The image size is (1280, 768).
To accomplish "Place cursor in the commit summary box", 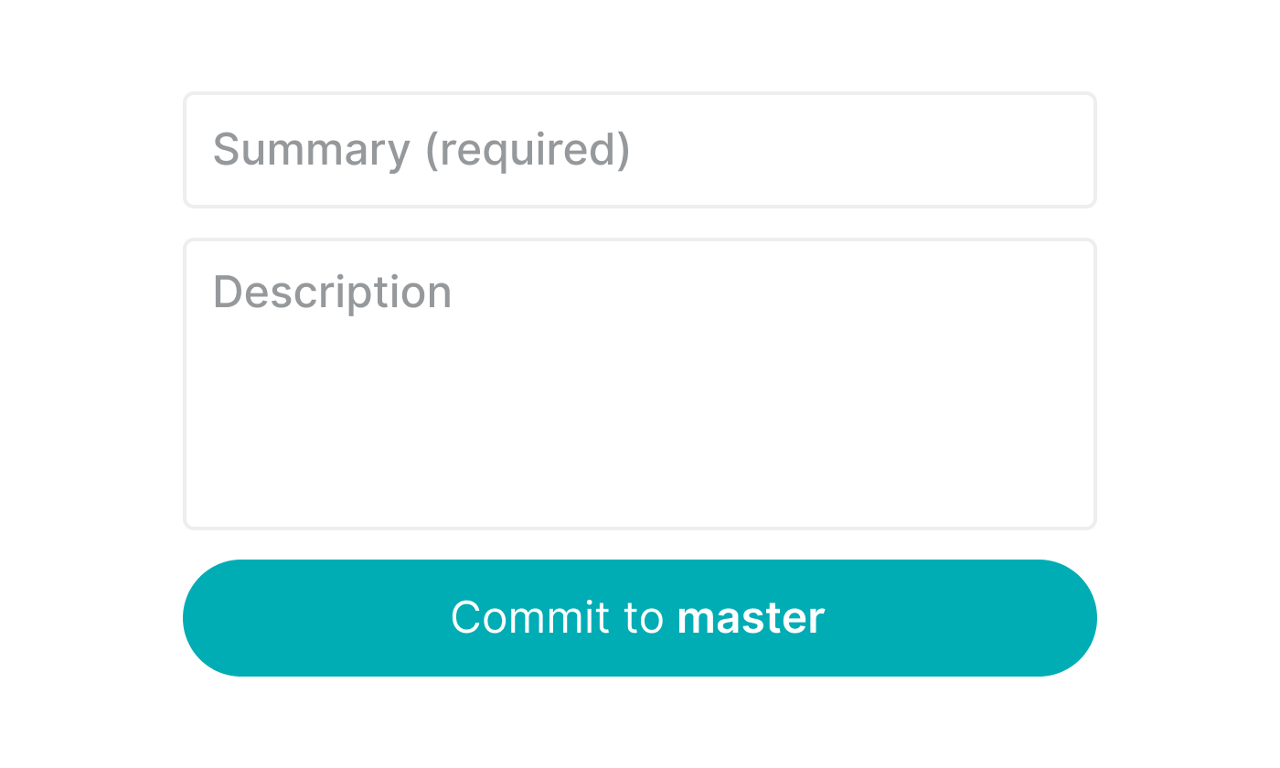I will pos(640,150).
